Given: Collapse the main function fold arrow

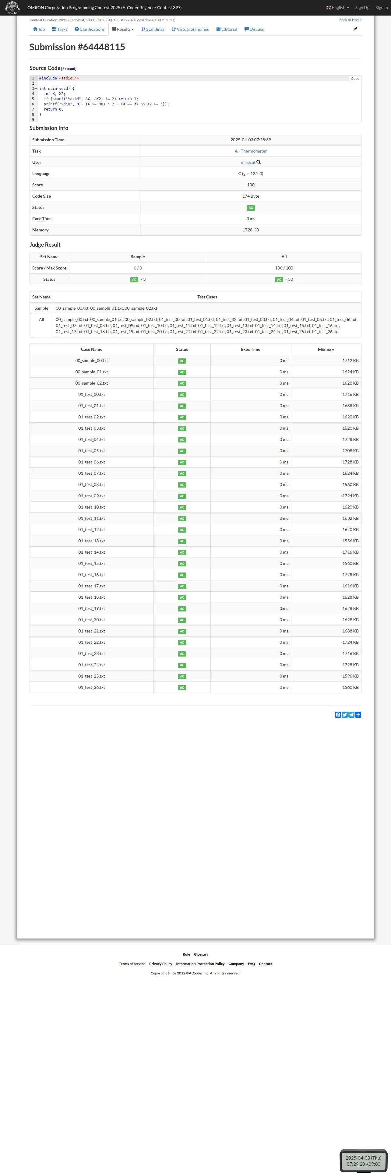Looking at the screenshot, I should coord(37,89).
